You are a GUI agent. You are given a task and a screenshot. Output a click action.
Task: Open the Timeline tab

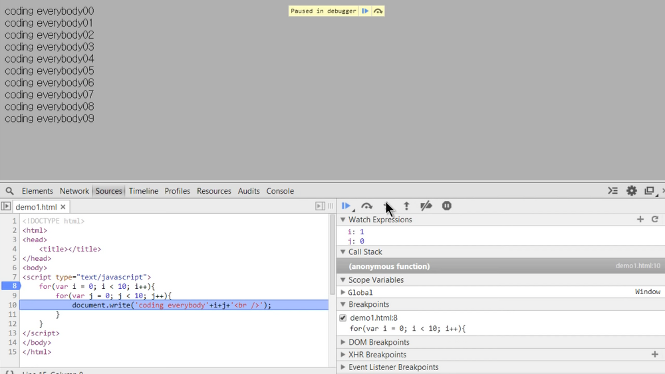pyautogui.click(x=144, y=191)
